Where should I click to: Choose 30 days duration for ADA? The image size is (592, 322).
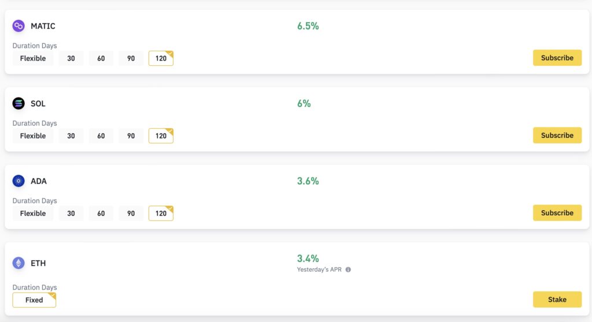click(x=71, y=214)
